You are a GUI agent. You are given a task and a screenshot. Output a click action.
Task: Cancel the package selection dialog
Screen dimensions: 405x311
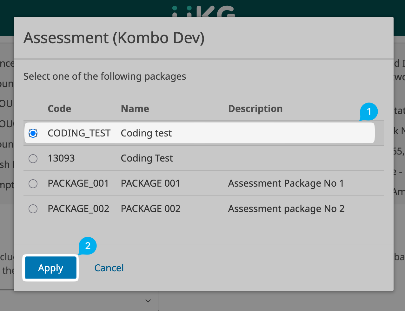(109, 268)
